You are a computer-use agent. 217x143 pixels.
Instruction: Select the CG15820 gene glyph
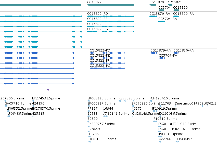pyautogui.click(x=176, y=10)
